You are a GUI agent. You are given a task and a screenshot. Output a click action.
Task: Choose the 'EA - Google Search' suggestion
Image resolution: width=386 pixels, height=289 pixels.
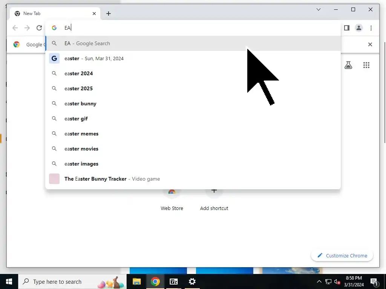pos(193,44)
